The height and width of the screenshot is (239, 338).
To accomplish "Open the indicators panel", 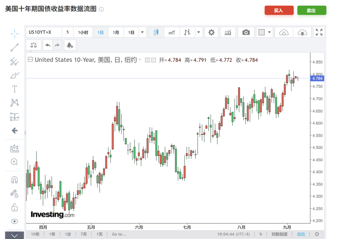I will [228, 32].
